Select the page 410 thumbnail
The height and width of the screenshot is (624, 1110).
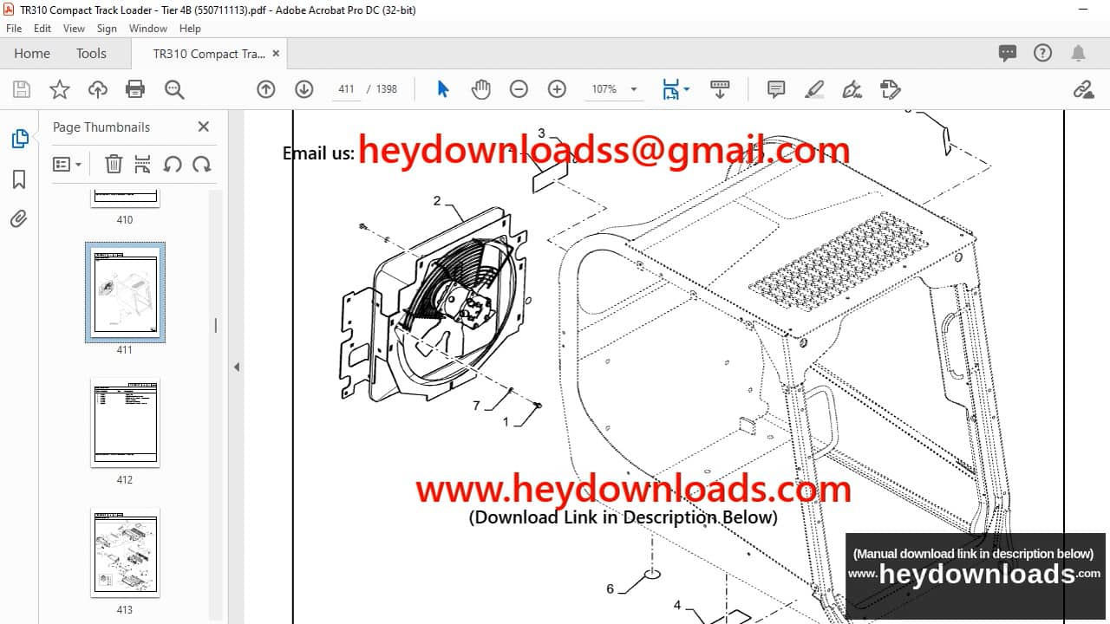coord(125,198)
